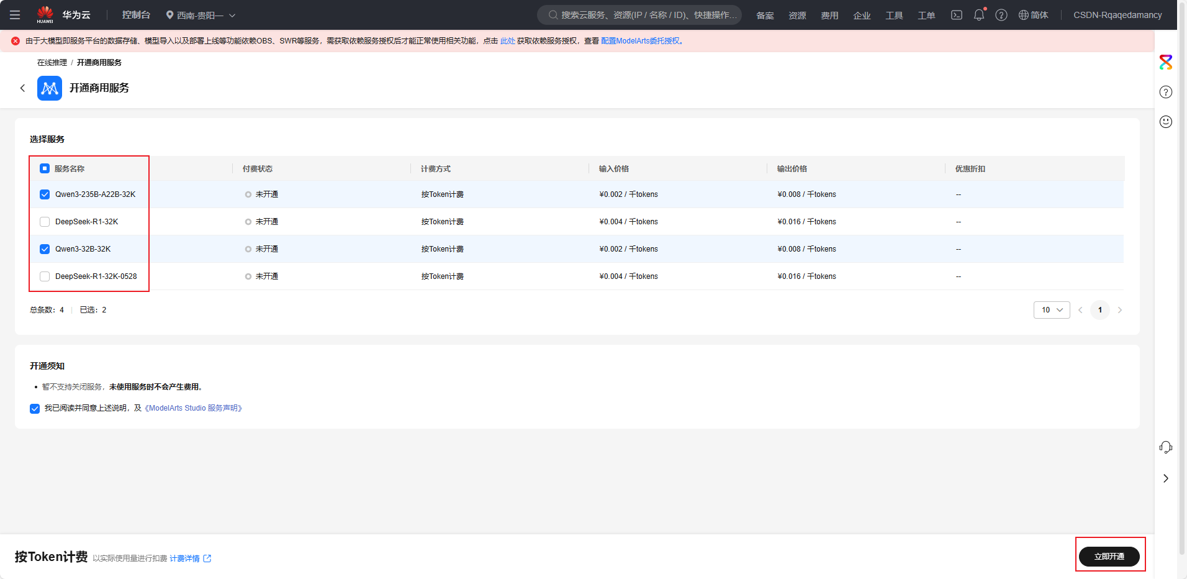
Task: Click the external link icon beside 计费详情
Action: coord(207,558)
